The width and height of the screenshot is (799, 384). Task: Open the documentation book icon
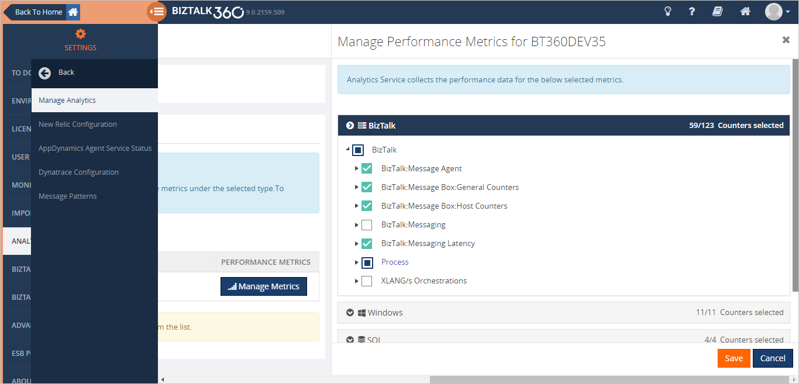718,12
